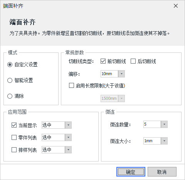
Task: Confirm with the 确定 button
Action: click(x=131, y=172)
